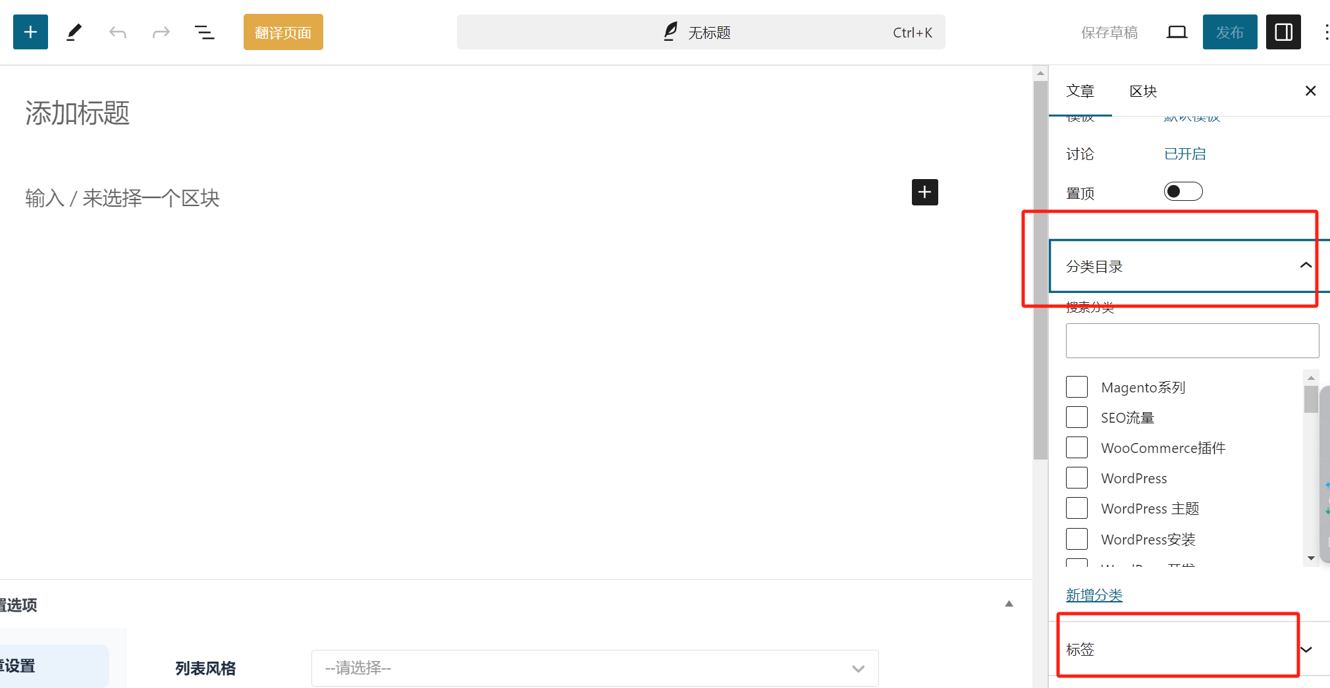Click the undo arrow
Image resolution: width=1330 pixels, height=688 pixels.
click(118, 32)
